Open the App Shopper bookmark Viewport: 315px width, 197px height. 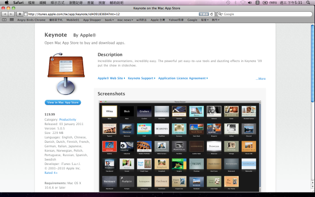coord(92,20)
